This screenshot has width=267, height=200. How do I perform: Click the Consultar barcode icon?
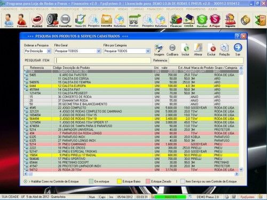tap(65, 20)
